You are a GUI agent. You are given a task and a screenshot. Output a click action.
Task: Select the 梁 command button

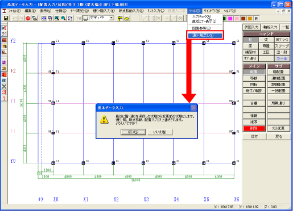coord(266,40)
